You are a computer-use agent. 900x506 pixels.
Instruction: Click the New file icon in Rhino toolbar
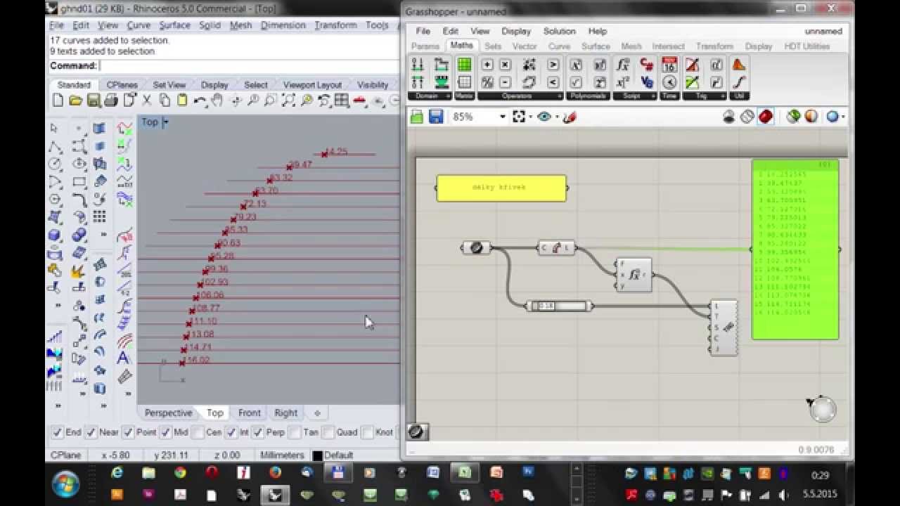click(58, 100)
